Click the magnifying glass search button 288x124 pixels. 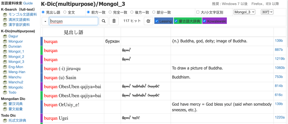tap(103, 21)
